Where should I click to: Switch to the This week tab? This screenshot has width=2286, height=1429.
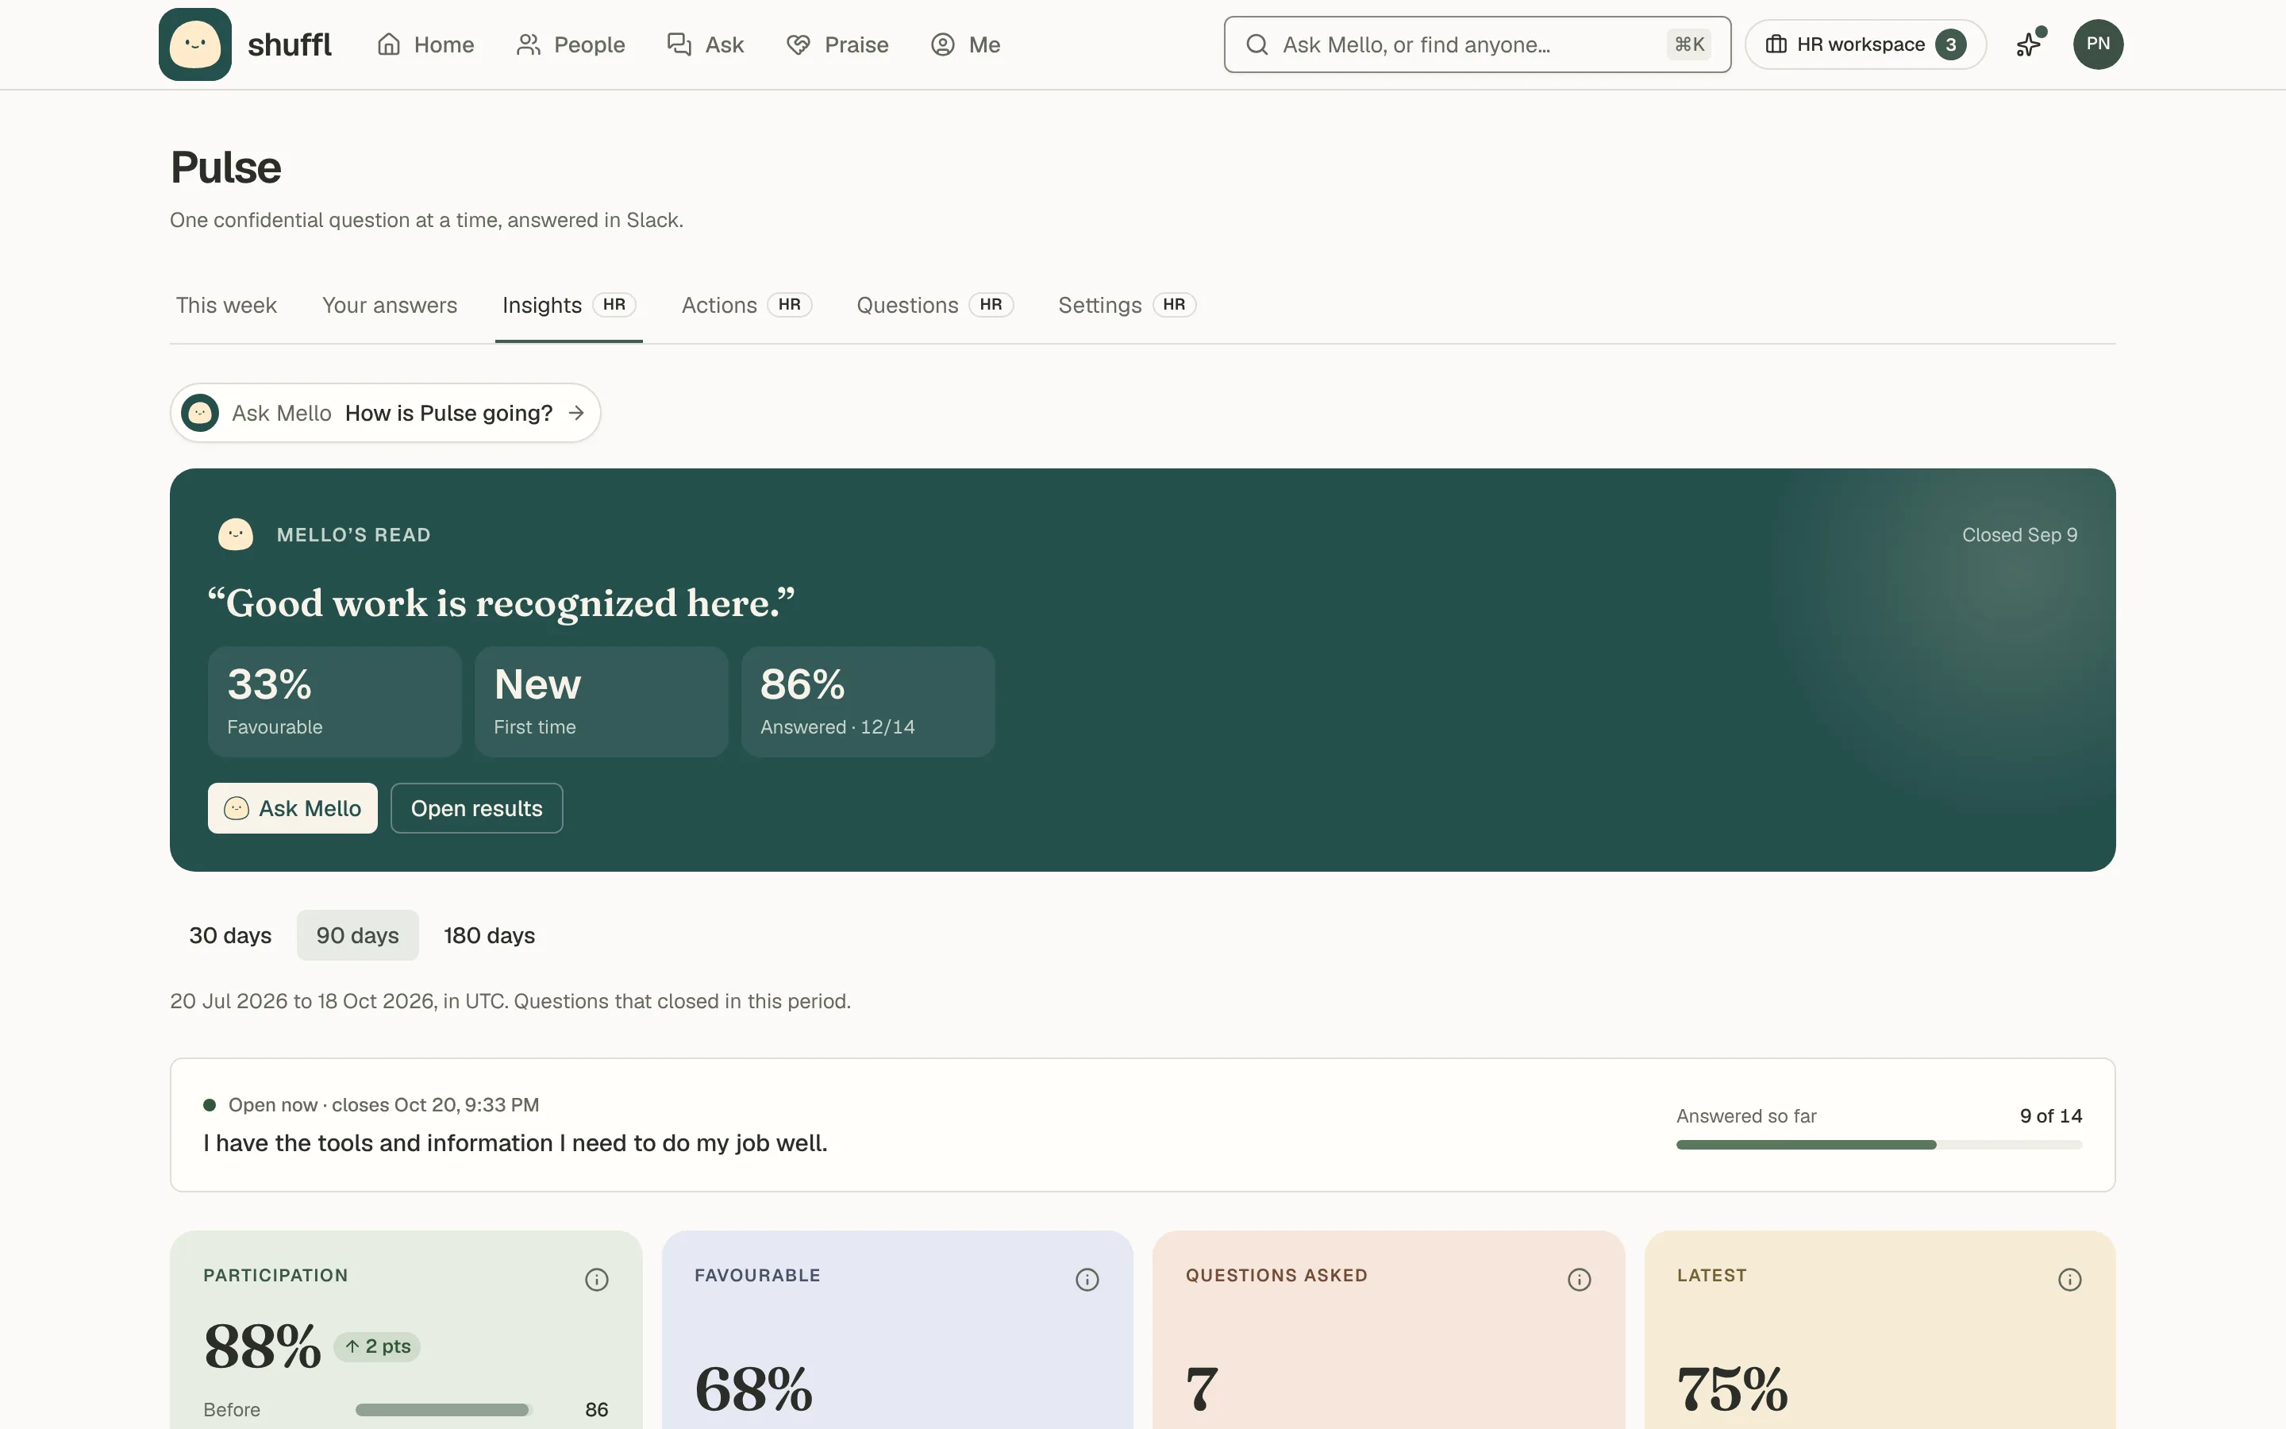(225, 306)
